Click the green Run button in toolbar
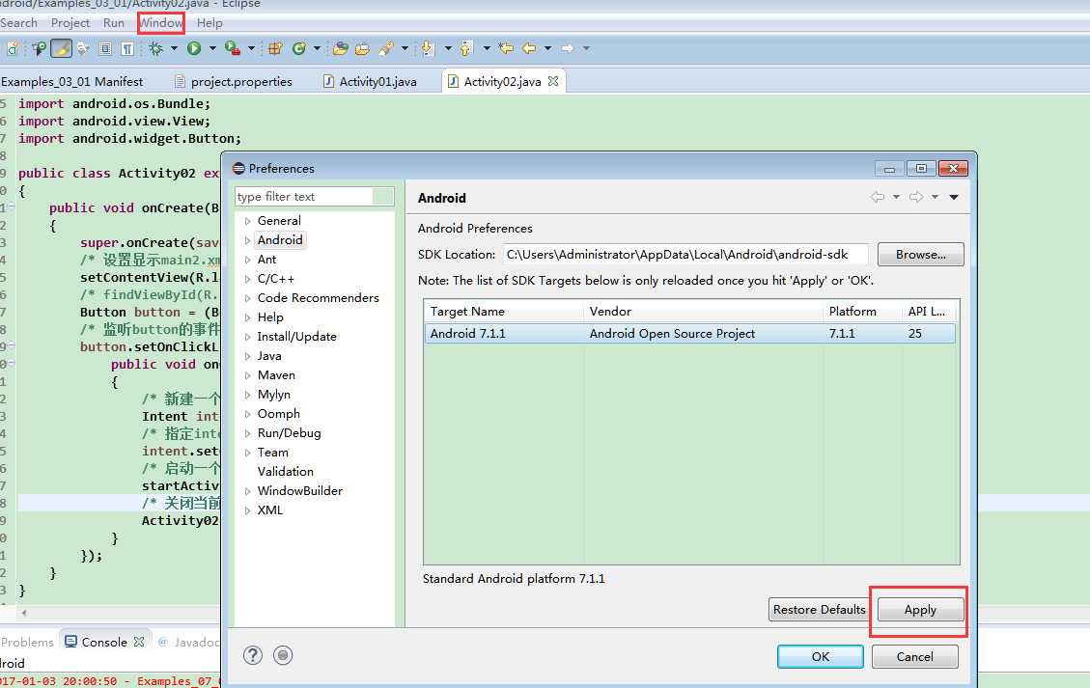 click(x=194, y=48)
